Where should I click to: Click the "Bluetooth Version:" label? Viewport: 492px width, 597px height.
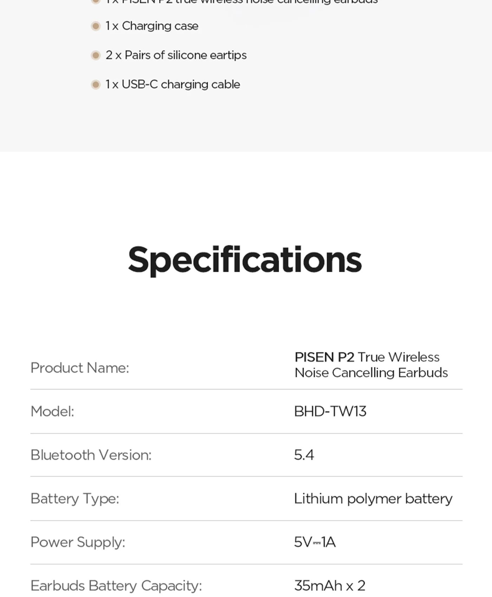click(91, 455)
